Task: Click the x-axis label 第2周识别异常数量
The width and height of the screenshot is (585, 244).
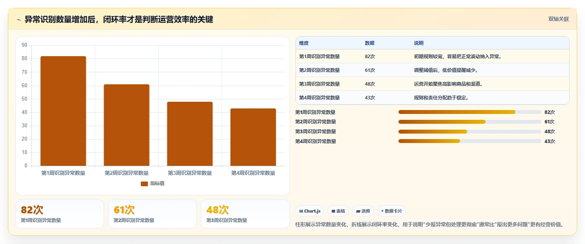Action: coord(127,173)
